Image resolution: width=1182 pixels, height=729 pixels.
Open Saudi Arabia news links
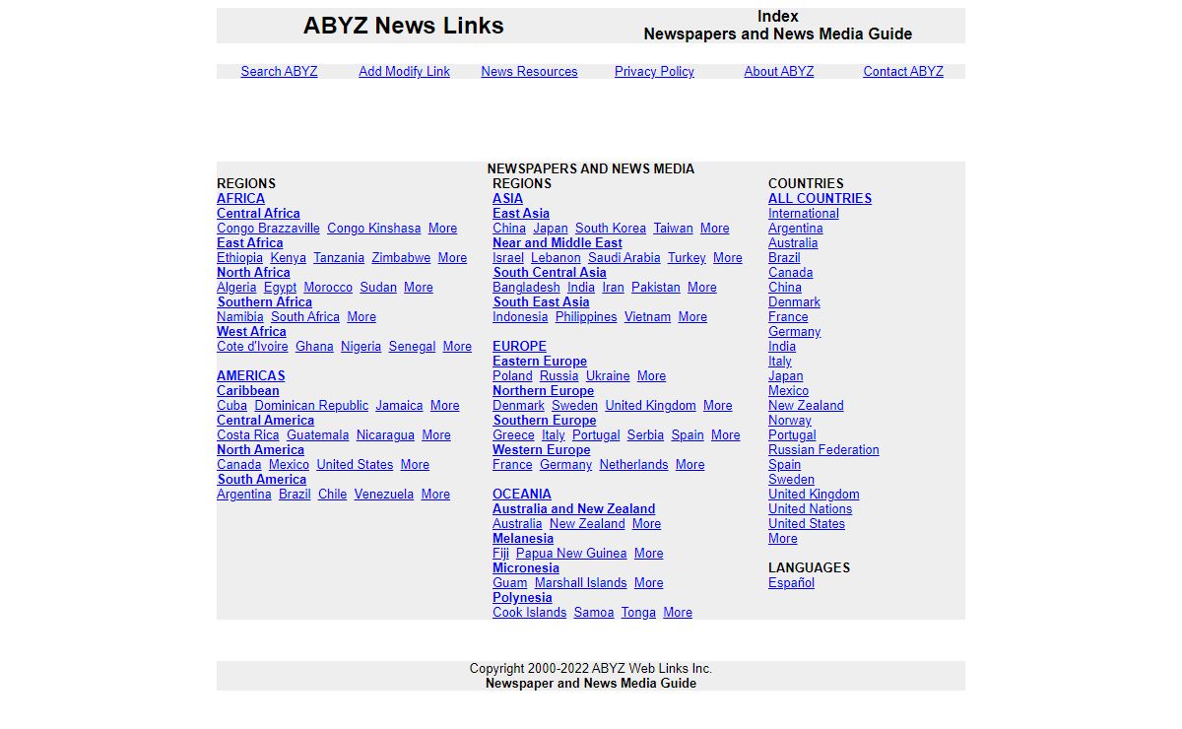(x=624, y=257)
